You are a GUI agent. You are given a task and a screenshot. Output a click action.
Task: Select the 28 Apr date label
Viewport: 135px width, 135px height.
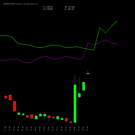(x=87, y=129)
